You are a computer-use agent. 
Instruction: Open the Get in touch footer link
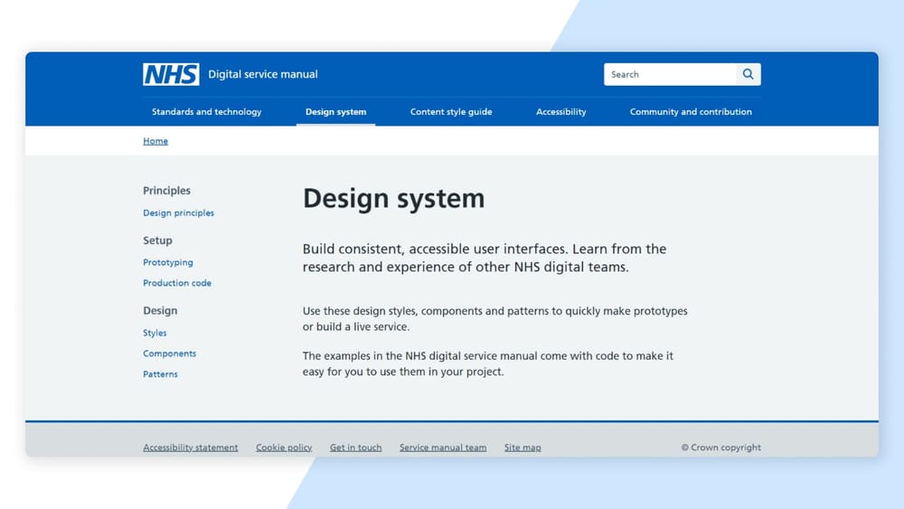[x=355, y=448]
